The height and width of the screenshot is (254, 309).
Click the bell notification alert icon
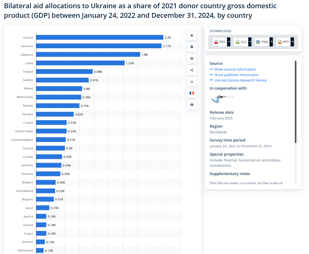(192, 47)
